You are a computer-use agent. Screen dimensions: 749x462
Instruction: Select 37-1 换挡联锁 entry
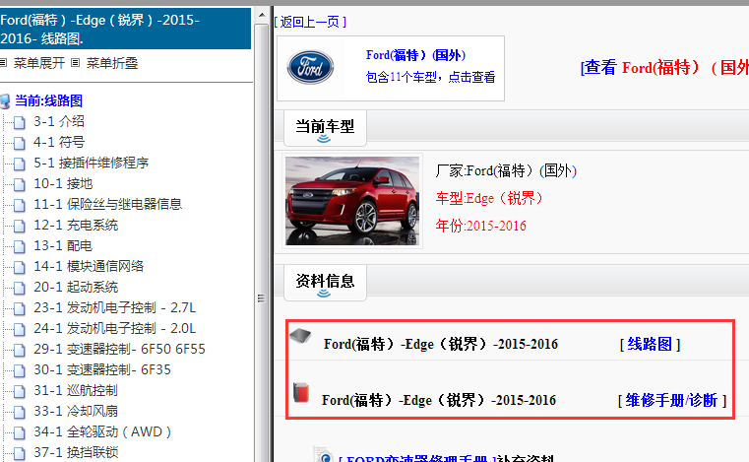[x=76, y=452]
